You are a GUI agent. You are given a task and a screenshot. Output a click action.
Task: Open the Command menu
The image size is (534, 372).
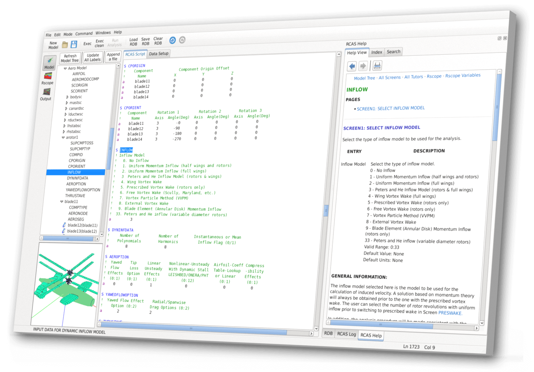84,34
